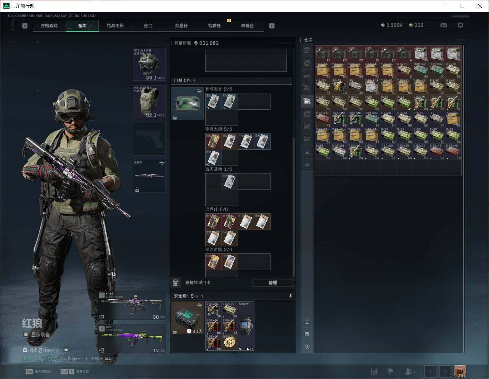Click the second empty squad plus slot

pos(445,371)
